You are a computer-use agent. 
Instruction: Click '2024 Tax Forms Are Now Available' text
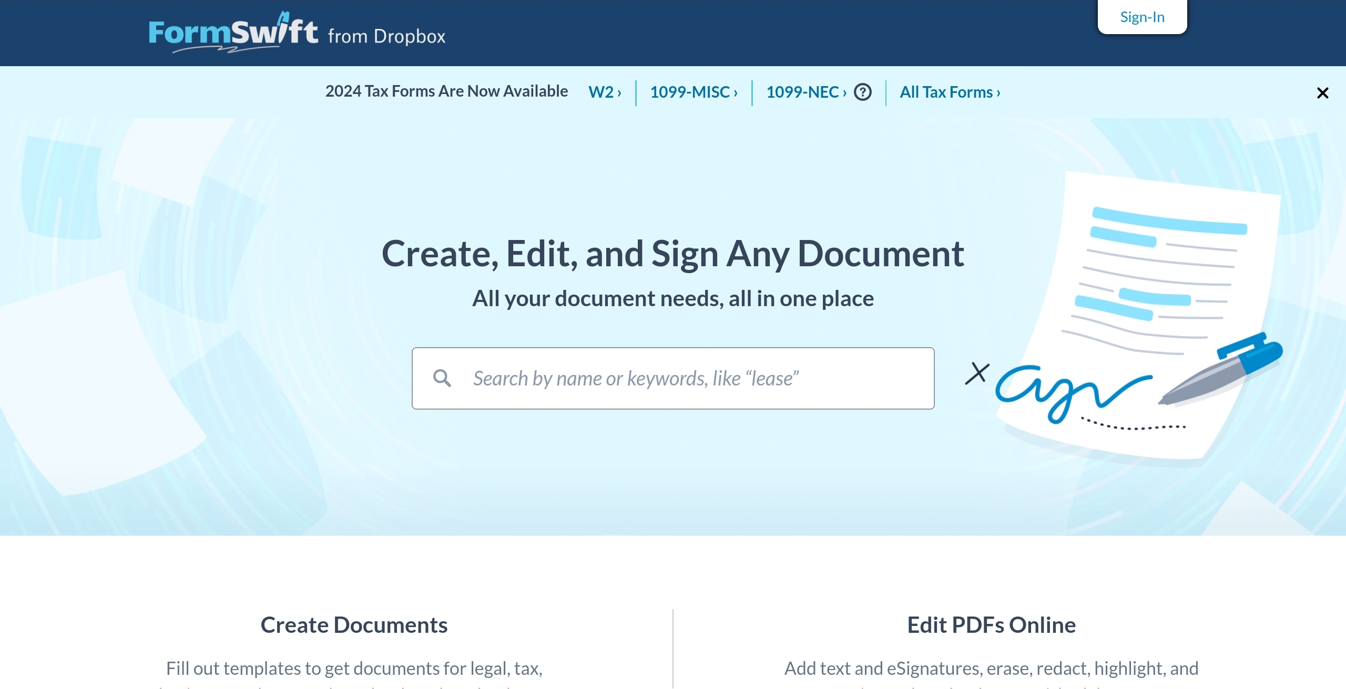coord(446,91)
